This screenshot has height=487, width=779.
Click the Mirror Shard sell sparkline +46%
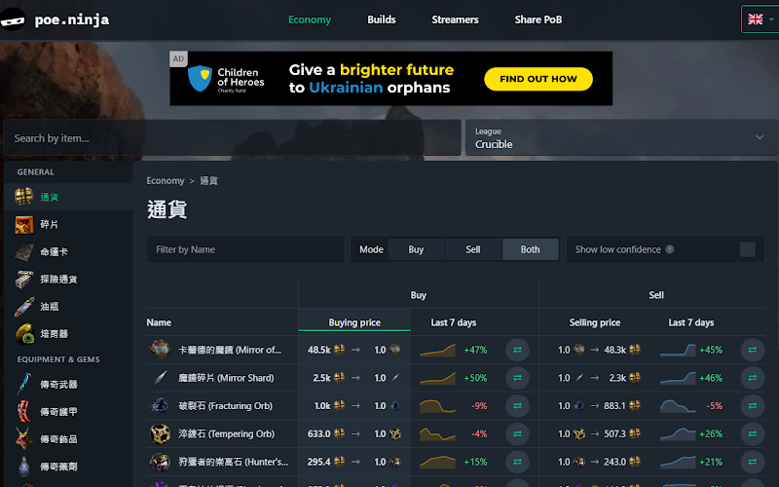pyautogui.click(x=678, y=378)
